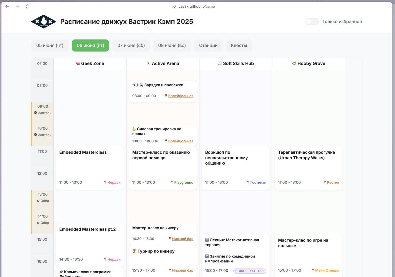395x277 pixels.
Task: Click the browser forward arrow
Action: tap(17, 6)
